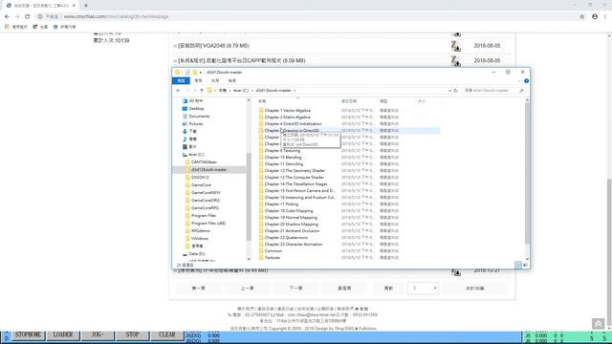Click the Chrome address bar
Image resolution: width=612 pixels, height=344 pixels.
tap(304, 17)
